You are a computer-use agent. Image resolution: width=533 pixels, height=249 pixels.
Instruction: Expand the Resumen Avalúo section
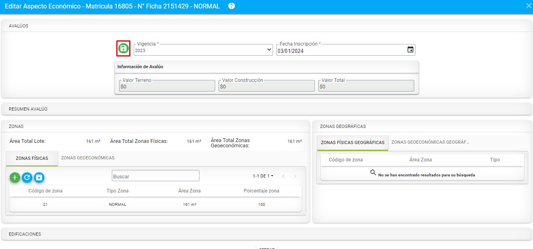pyautogui.click(x=266, y=109)
